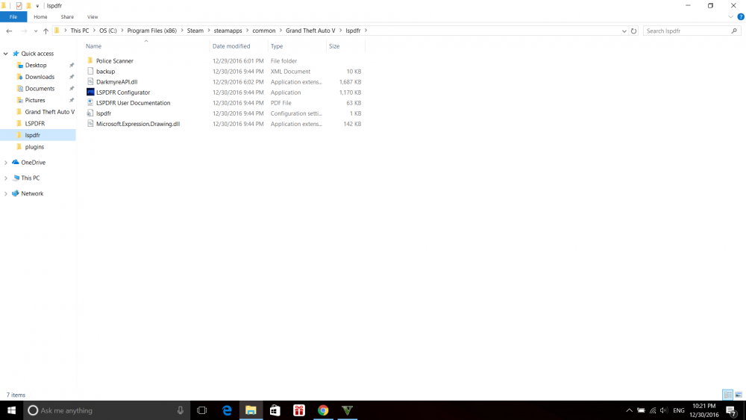Open Customize Quick Access Toolbar dropdown
The height and width of the screenshot is (420, 746).
[37, 6]
